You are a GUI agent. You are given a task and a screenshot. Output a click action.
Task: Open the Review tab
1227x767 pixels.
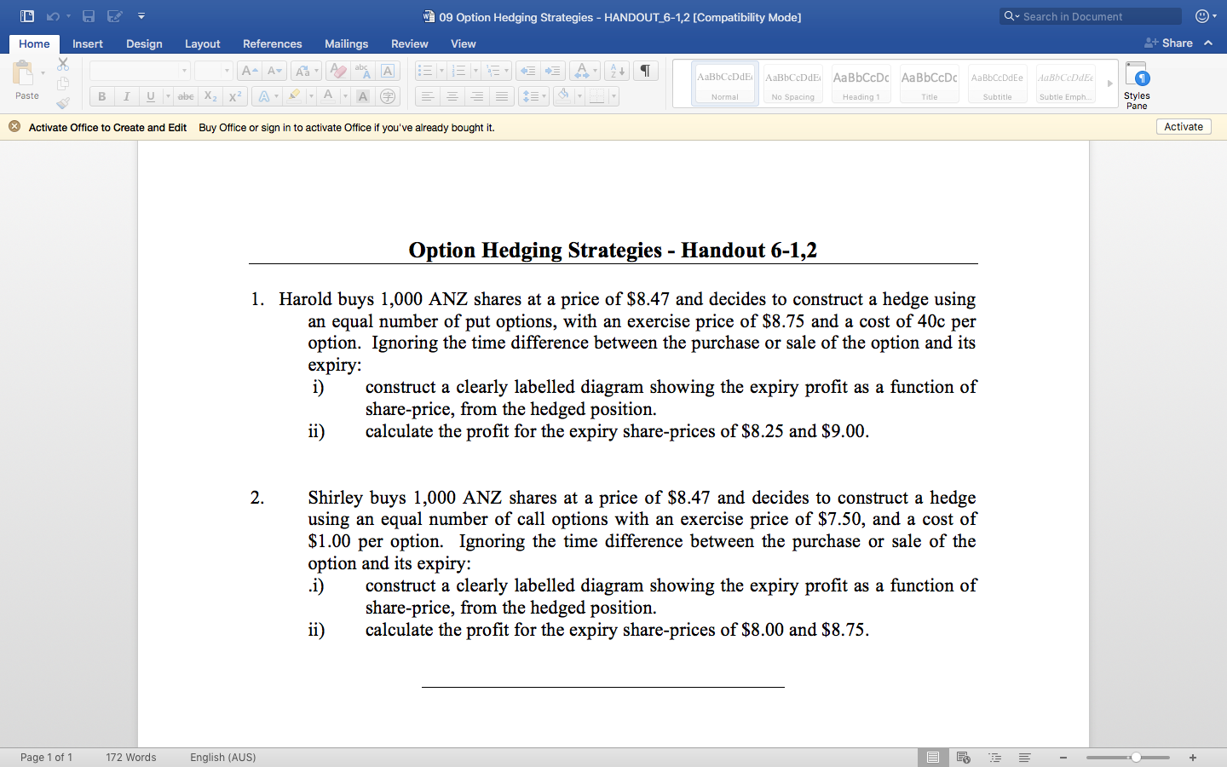point(409,43)
